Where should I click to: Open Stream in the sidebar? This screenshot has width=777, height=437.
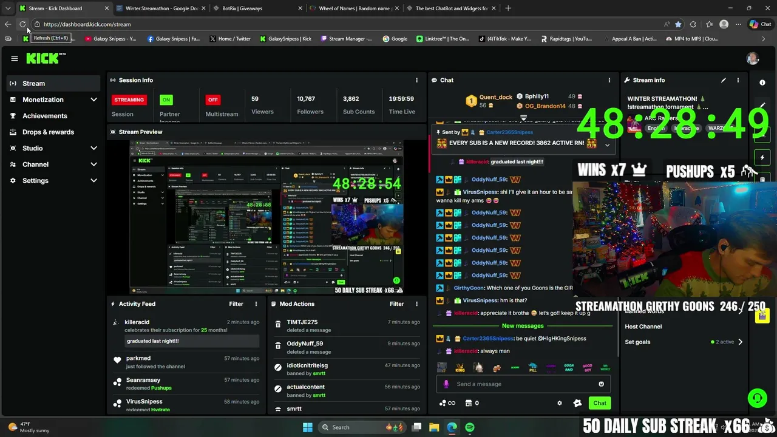click(x=53, y=83)
